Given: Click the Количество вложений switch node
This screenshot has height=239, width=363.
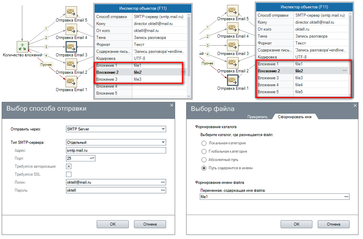Looking at the screenshot, I should 22,47.
